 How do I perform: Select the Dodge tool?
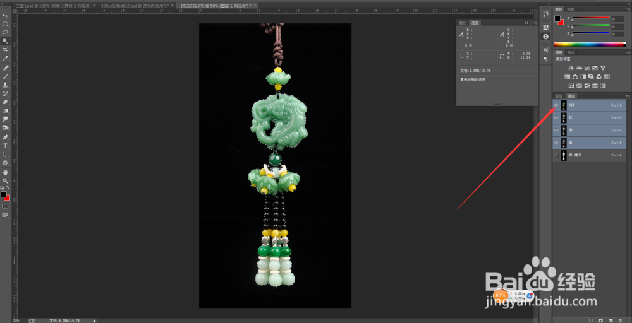pyautogui.click(x=5, y=127)
